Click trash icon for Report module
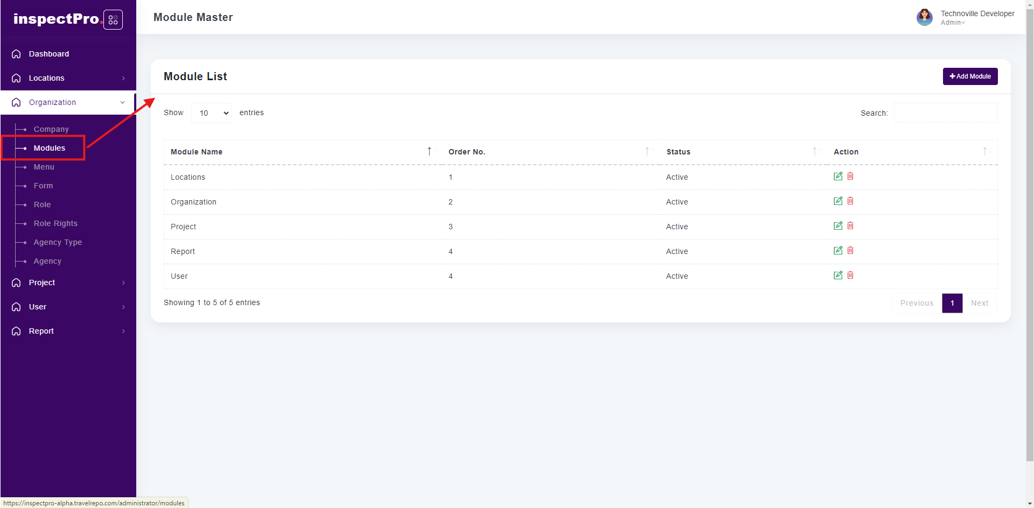Screen dimensions: 1034x508 pyautogui.click(x=850, y=251)
